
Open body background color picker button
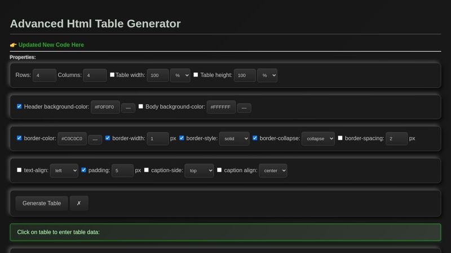[x=244, y=107]
